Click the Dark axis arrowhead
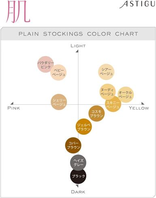Viewport: 156px width, 198px height. (77, 186)
